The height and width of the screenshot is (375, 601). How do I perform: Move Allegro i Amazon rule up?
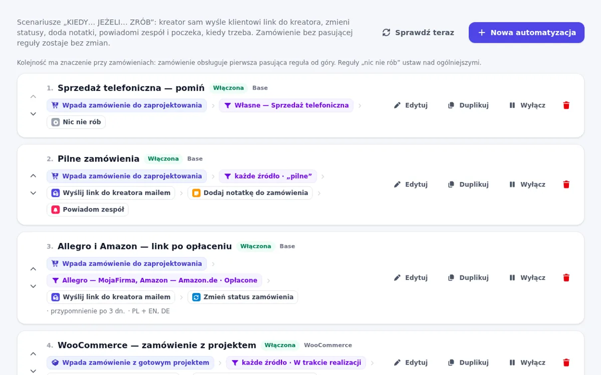(x=33, y=269)
